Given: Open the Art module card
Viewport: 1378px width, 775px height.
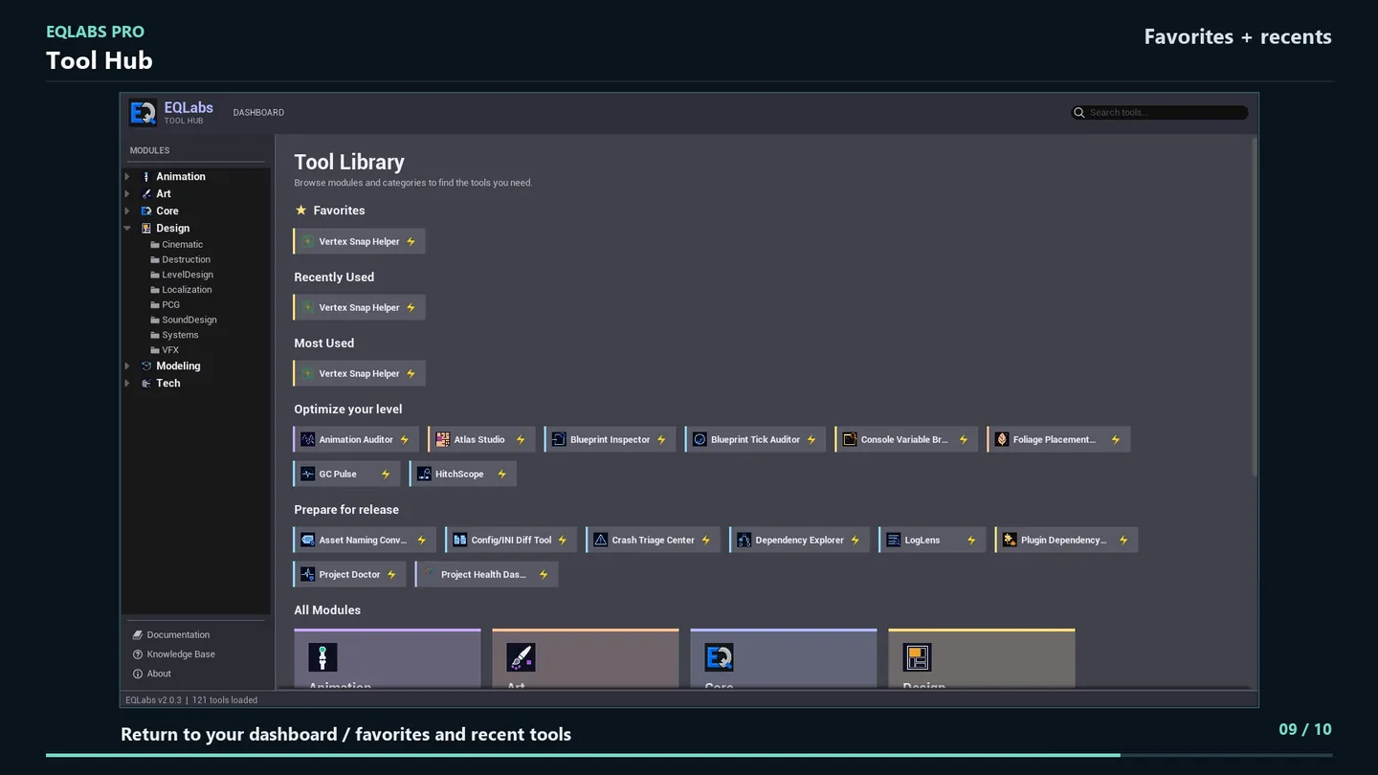Looking at the screenshot, I should [x=586, y=658].
